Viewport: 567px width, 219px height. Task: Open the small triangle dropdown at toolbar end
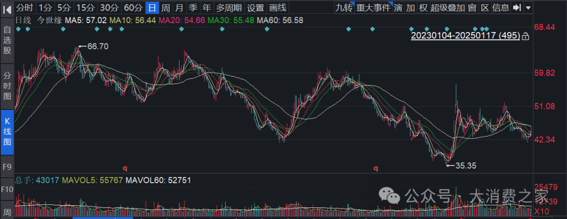(x=528, y=7)
